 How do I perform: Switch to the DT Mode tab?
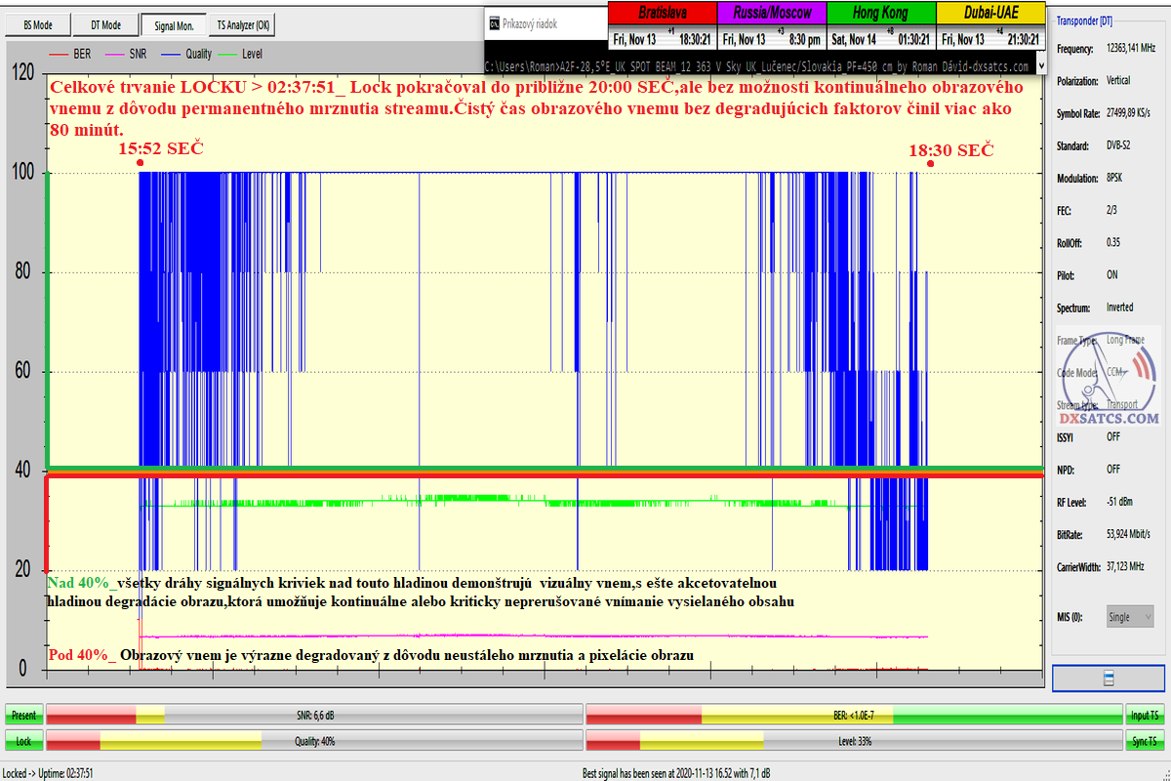105,24
